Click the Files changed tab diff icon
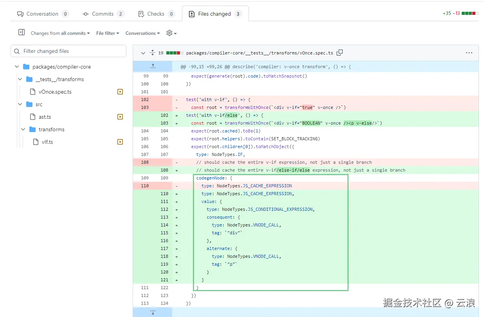The image size is (484, 317). point(192,14)
